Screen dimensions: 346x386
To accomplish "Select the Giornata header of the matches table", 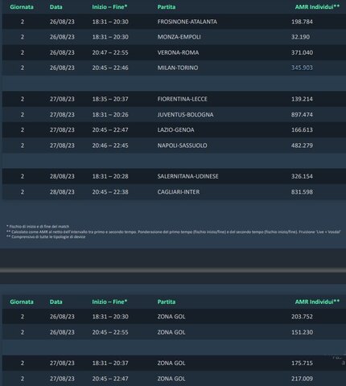I will tap(22, 7).
